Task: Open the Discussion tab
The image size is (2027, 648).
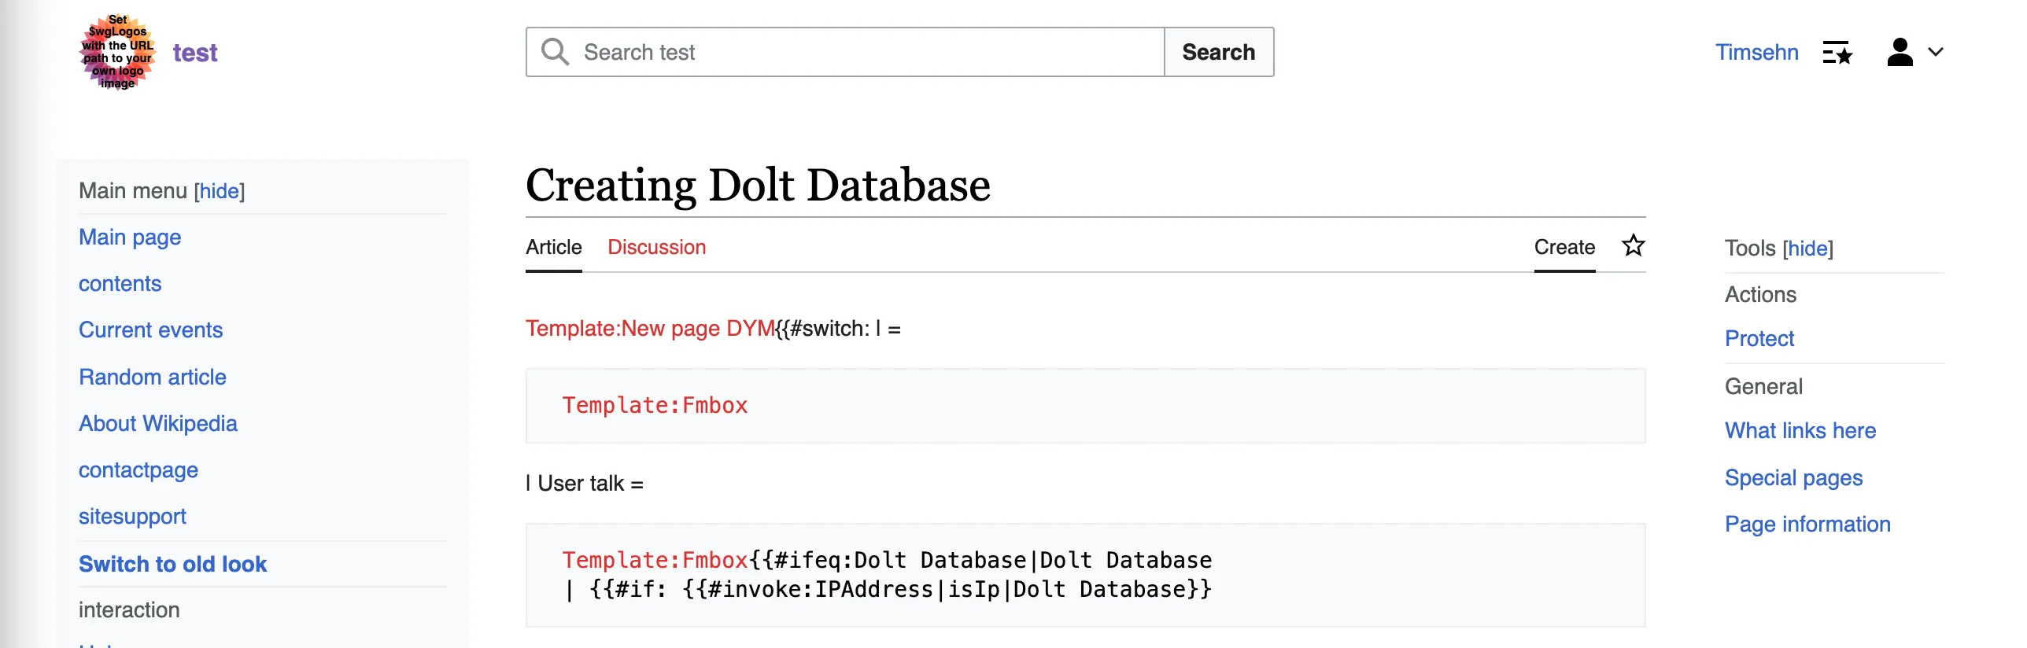Action: tap(656, 247)
